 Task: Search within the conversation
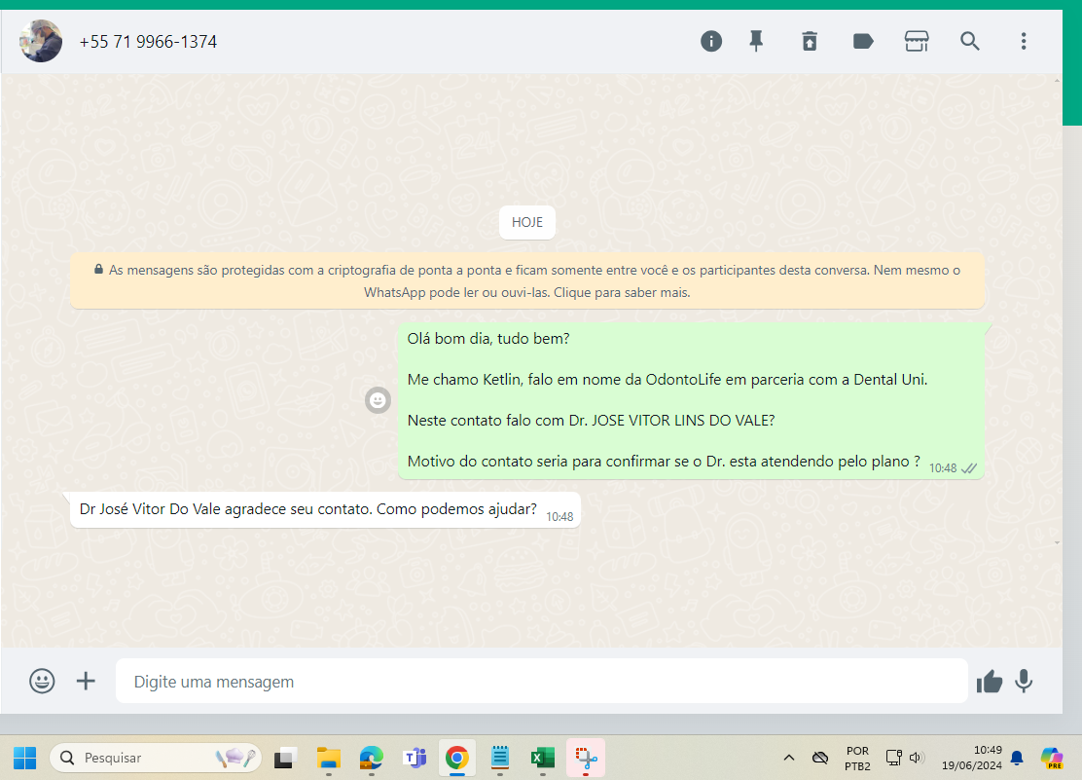tap(969, 42)
